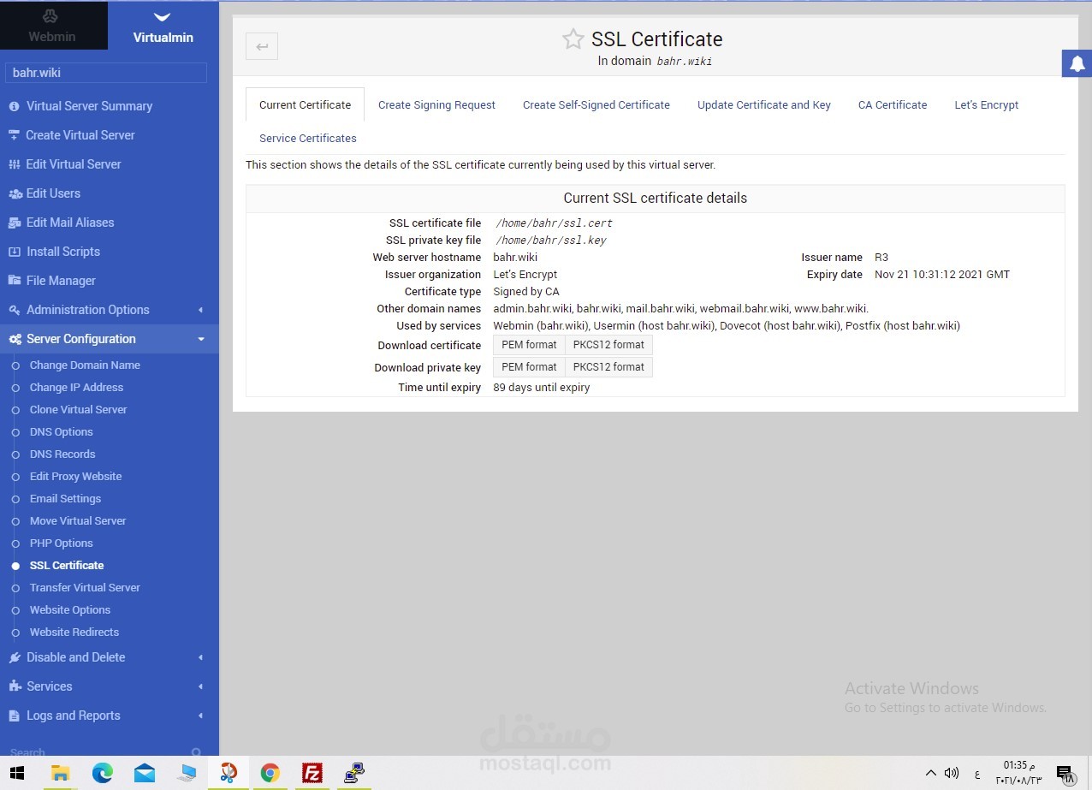Open Transfer Virtual Server
This screenshot has height=790, width=1092.
(85, 588)
